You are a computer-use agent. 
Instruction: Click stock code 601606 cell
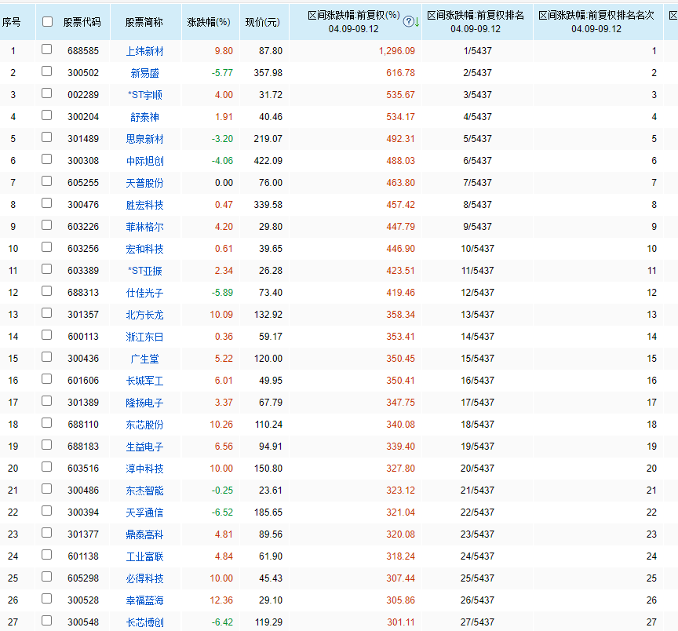click(x=83, y=381)
